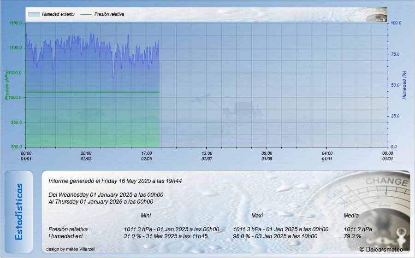The height and width of the screenshot is (258, 415).
Task: Click the 25.0 humidity axis value
Action: (395, 116)
